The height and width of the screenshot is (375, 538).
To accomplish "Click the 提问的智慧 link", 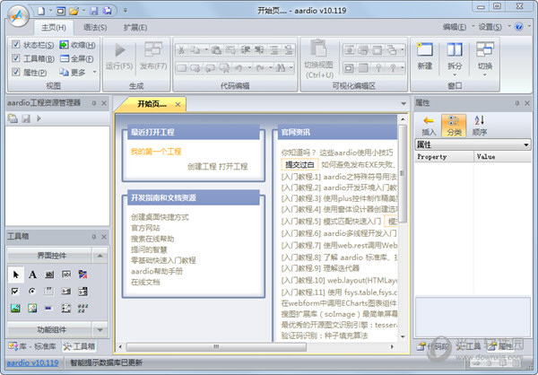I will click(x=149, y=249).
